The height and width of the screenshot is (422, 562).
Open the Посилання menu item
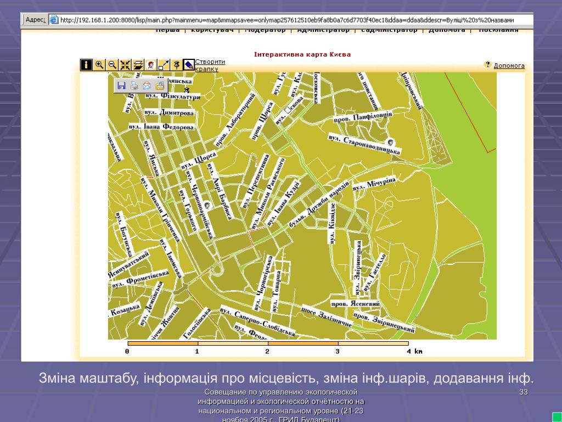click(x=498, y=31)
